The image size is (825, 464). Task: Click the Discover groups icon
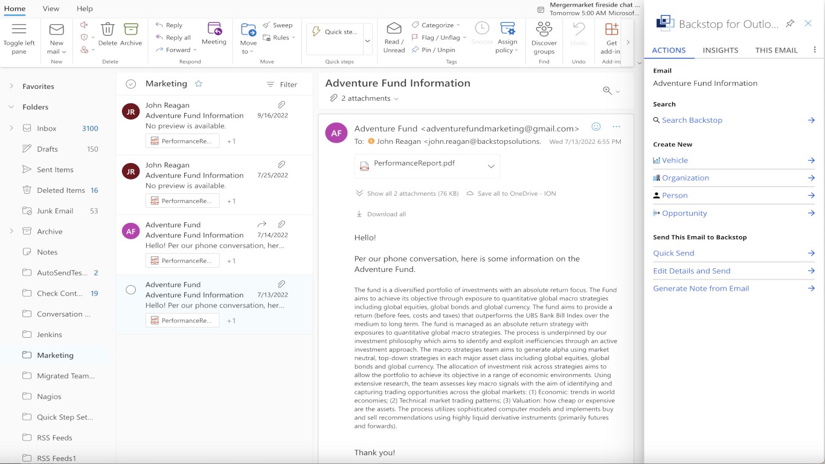pos(544,28)
